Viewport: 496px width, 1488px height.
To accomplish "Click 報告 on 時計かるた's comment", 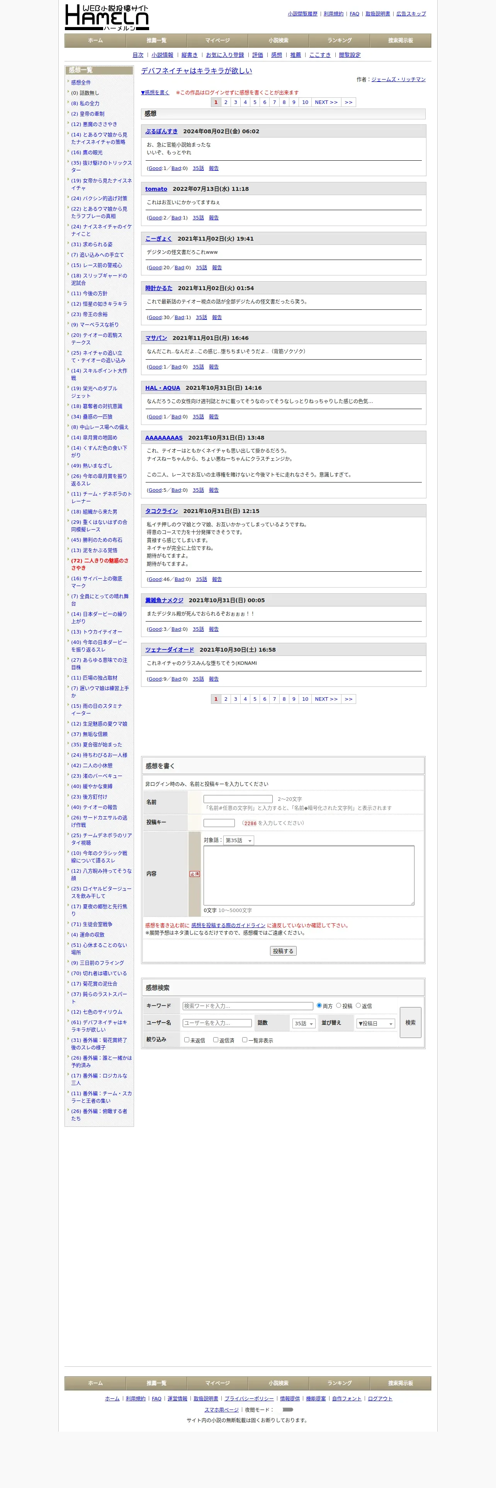I will (217, 317).
